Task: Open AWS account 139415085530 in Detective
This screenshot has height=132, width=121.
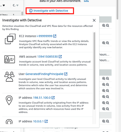Action: [x=47, y=56]
